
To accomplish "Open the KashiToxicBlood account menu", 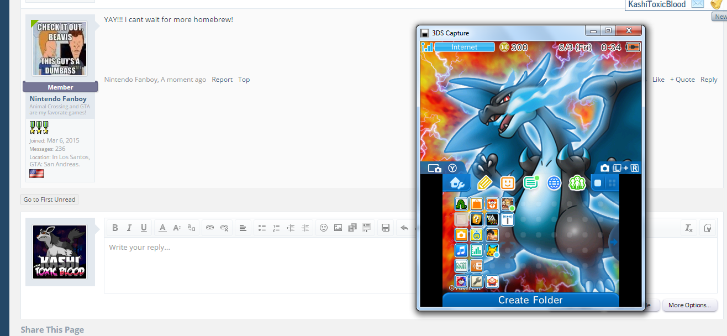I will pos(657,4).
